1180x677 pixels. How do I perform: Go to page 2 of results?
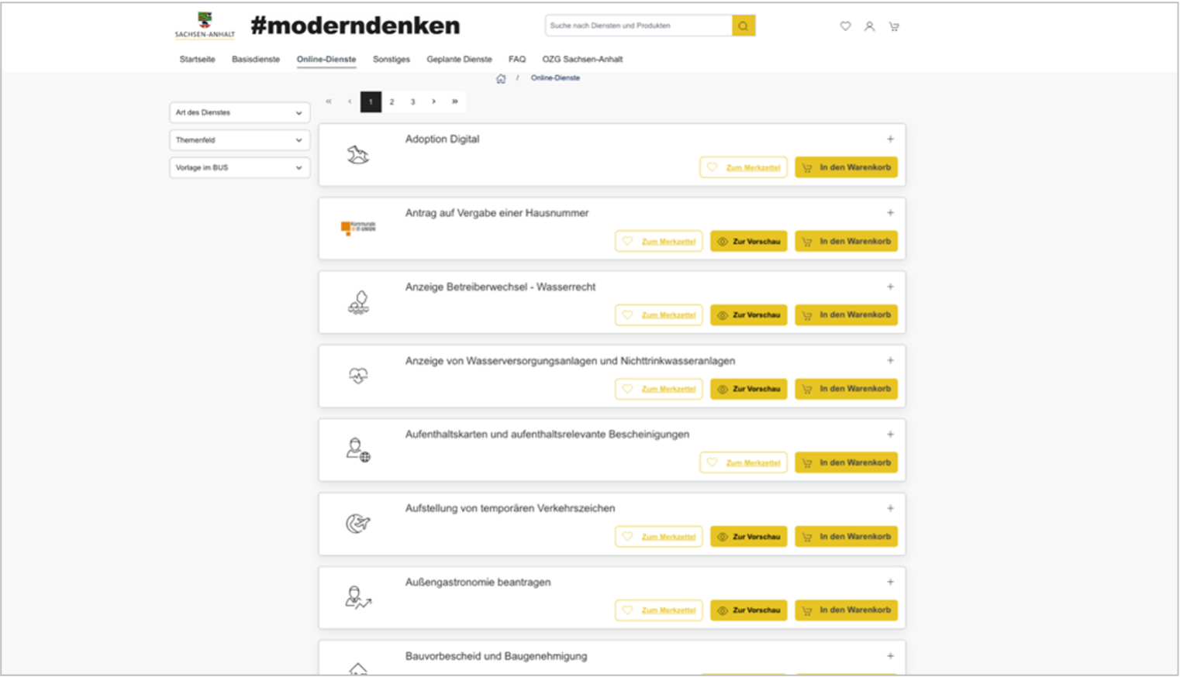pyautogui.click(x=392, y=101)
